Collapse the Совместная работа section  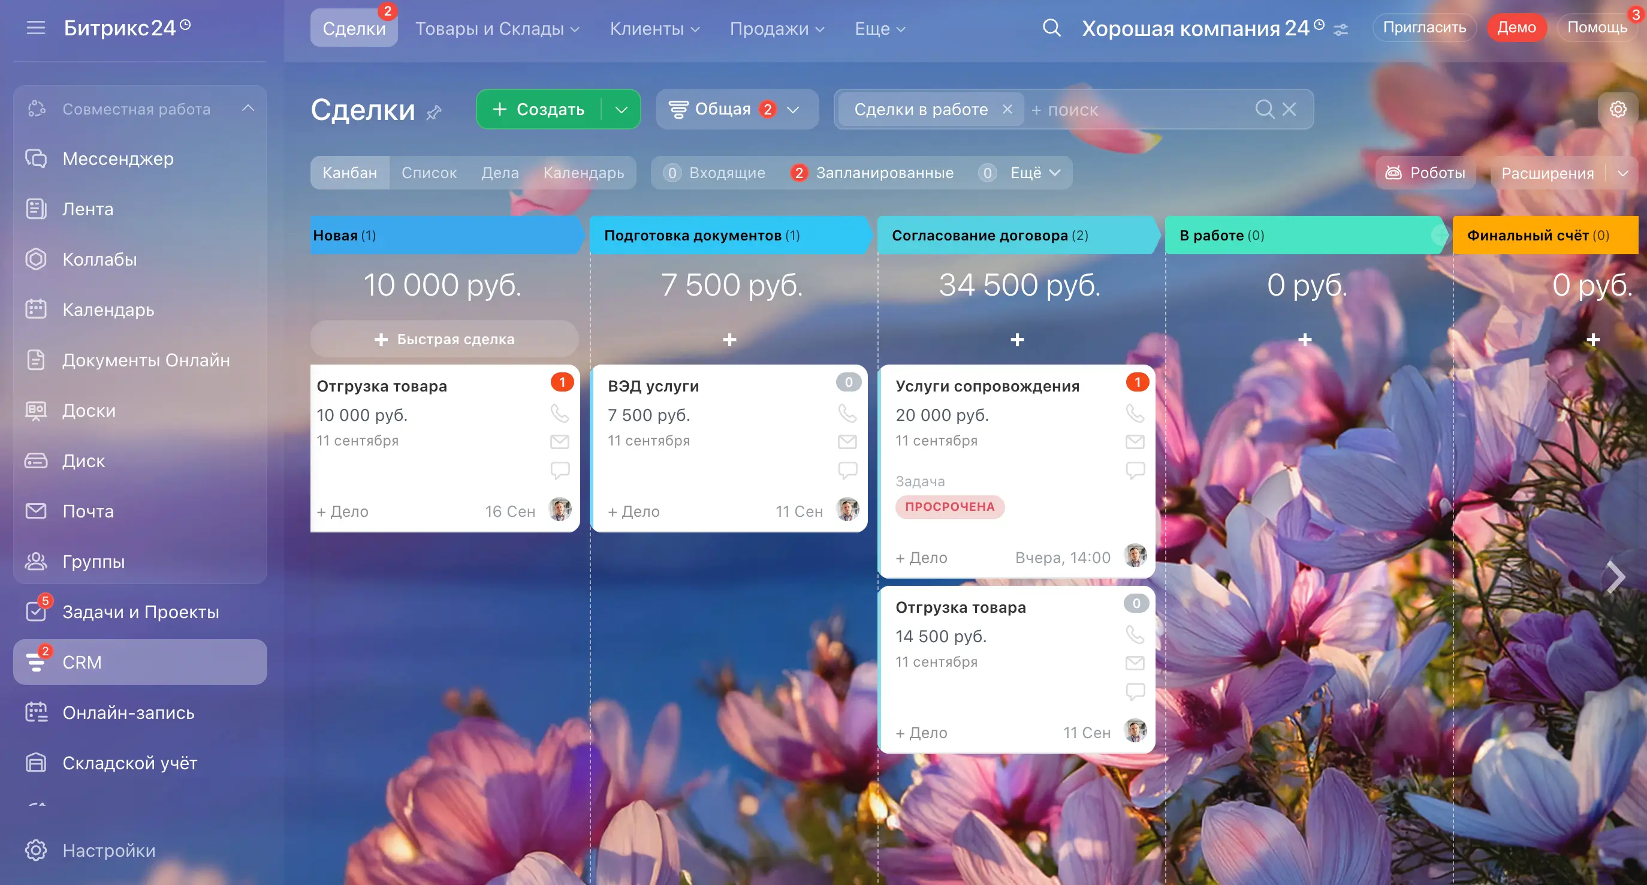click(x=248, y=109)
